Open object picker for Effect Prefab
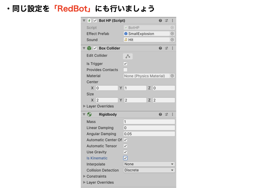This screenshot has height=193, width=257. pyautogui.click(x=172, y=34)
